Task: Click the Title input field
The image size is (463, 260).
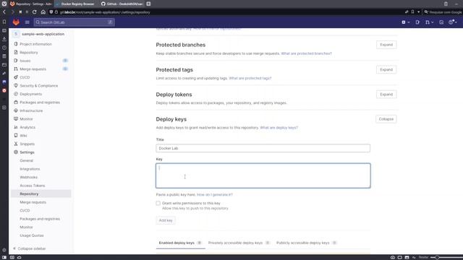Action: point(263,148)
